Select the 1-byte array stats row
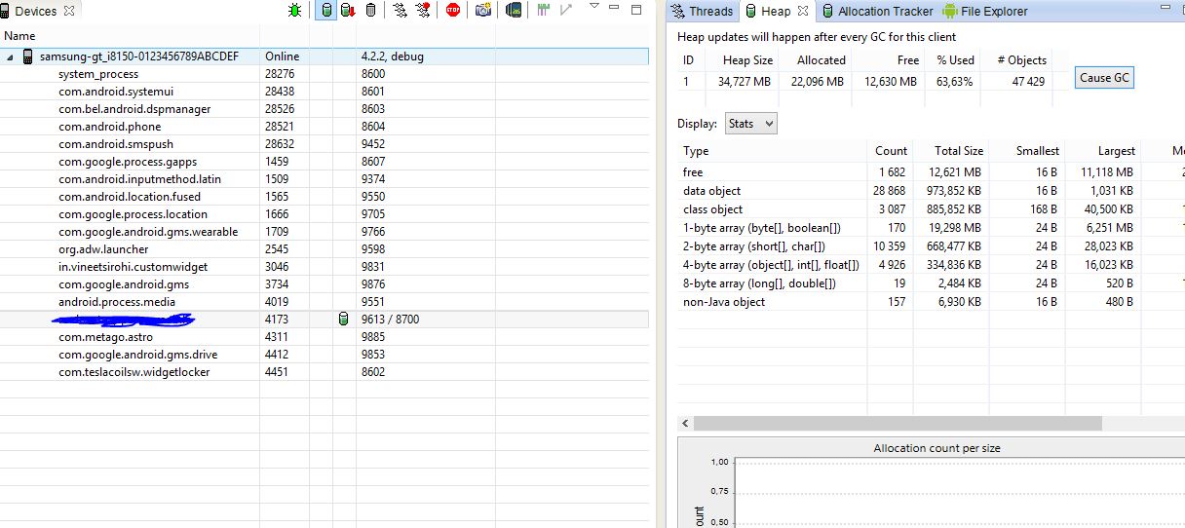1185x528 pixels. coord(931,228)
